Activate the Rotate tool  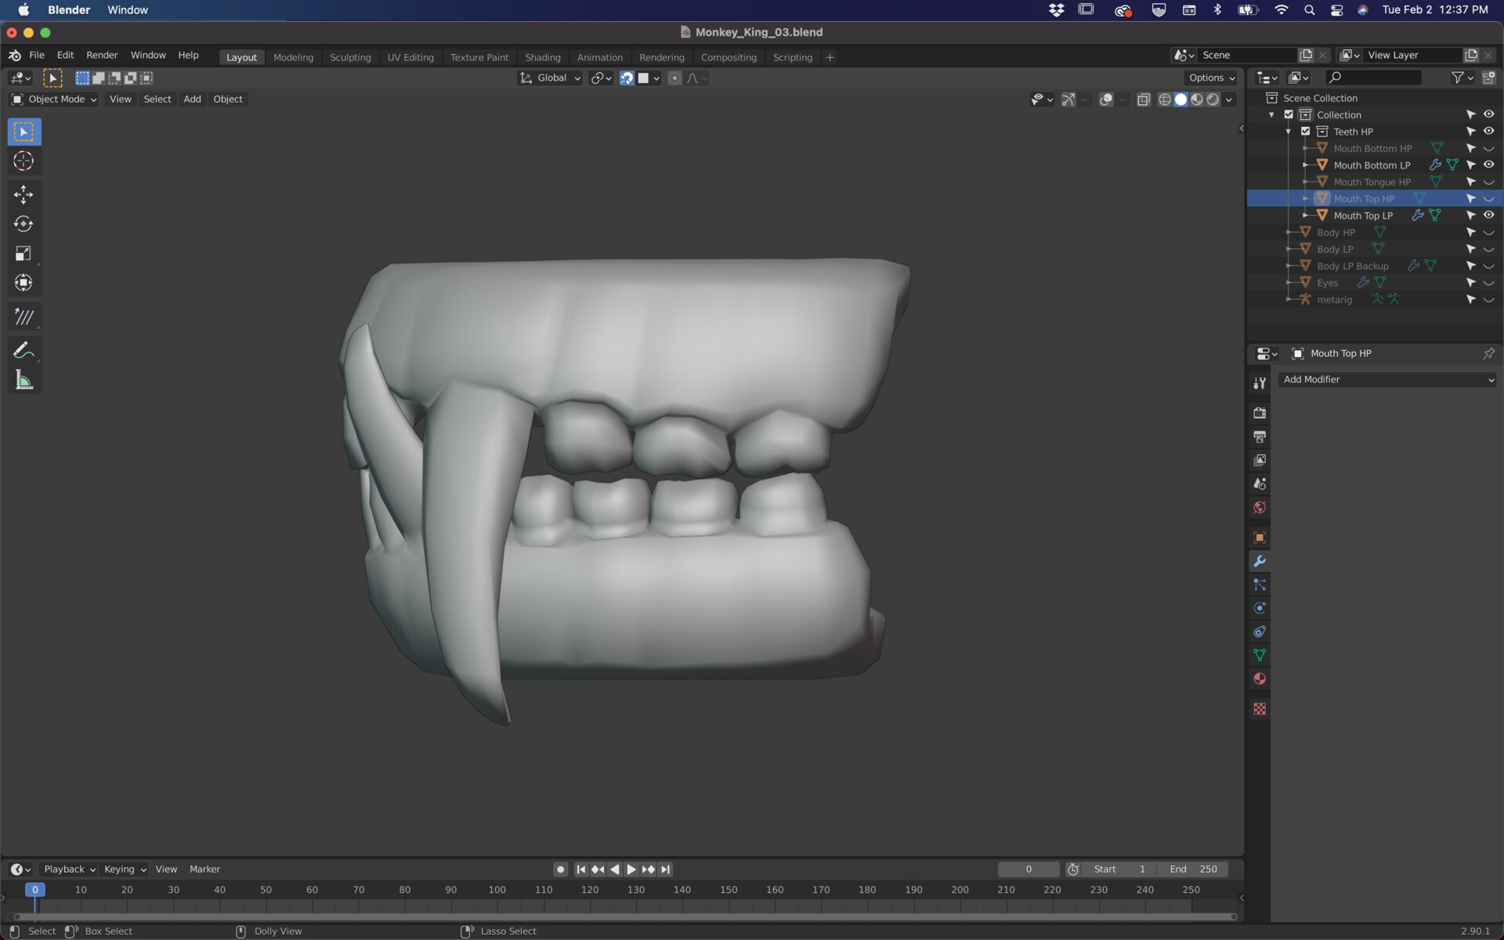point(23,224)
